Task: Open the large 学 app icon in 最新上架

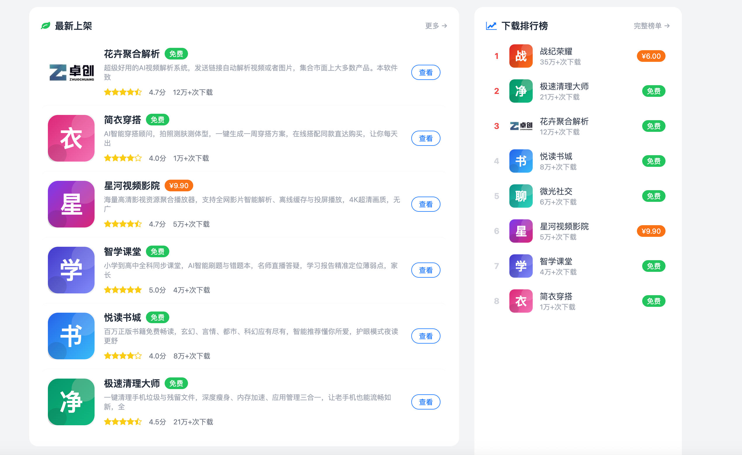Action: pos(72,270)
